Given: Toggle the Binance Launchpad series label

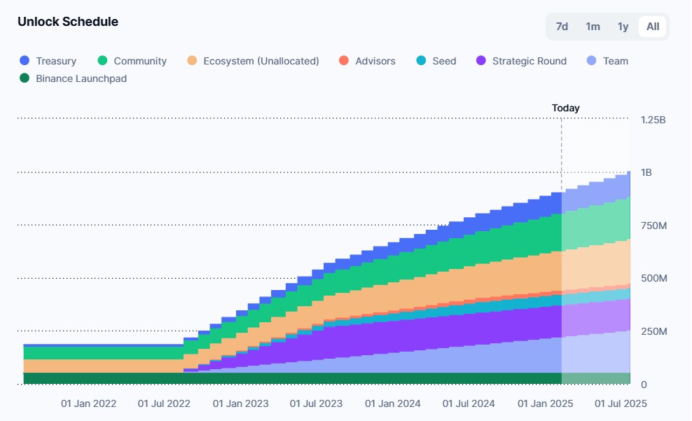Looking at the screenshot, I should (x=81, y=78).
